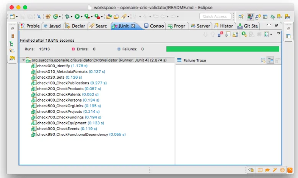Click the Open Task folder icon
The image size is (298, 178).
pos(116,16)
